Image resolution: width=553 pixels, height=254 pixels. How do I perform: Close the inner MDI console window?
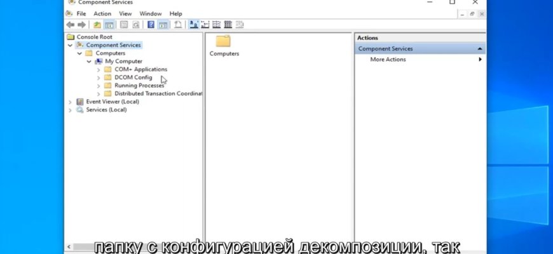[x=482, y=14]
